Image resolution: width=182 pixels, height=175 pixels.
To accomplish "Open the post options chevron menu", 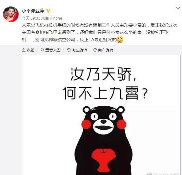I will 178,8.
